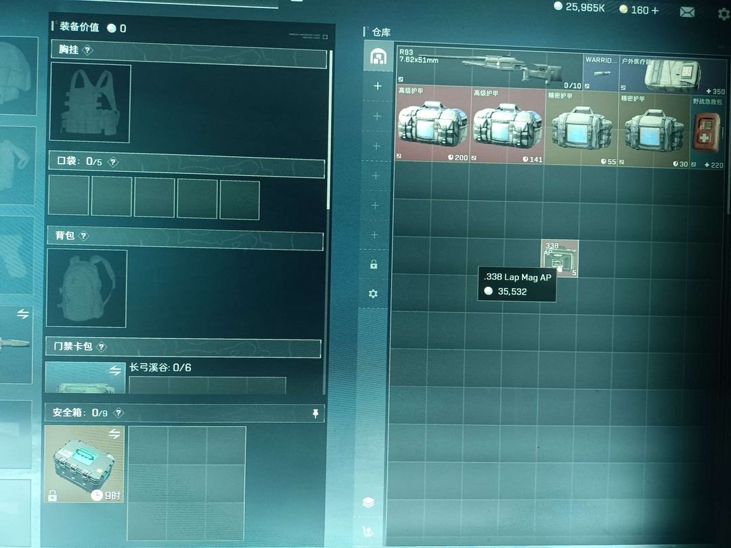Click the 口袋 help question icon
The height and width of the screenshot is (548, 731).
tap(113, 162)
